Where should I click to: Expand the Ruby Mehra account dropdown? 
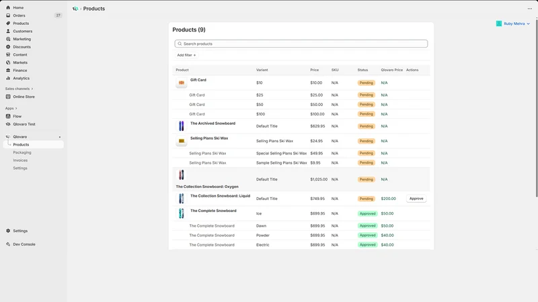529,24
